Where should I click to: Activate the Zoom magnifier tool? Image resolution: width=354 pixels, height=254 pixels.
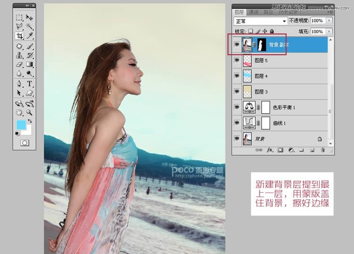pos(29,112)
